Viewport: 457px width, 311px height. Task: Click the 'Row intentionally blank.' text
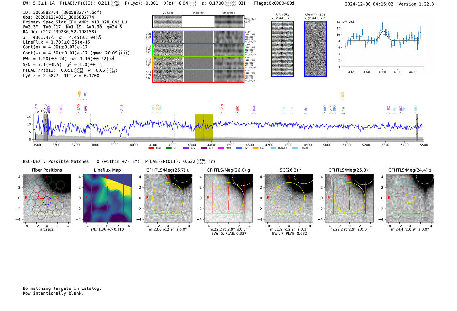pyautogui.click(x=53, y=293)
